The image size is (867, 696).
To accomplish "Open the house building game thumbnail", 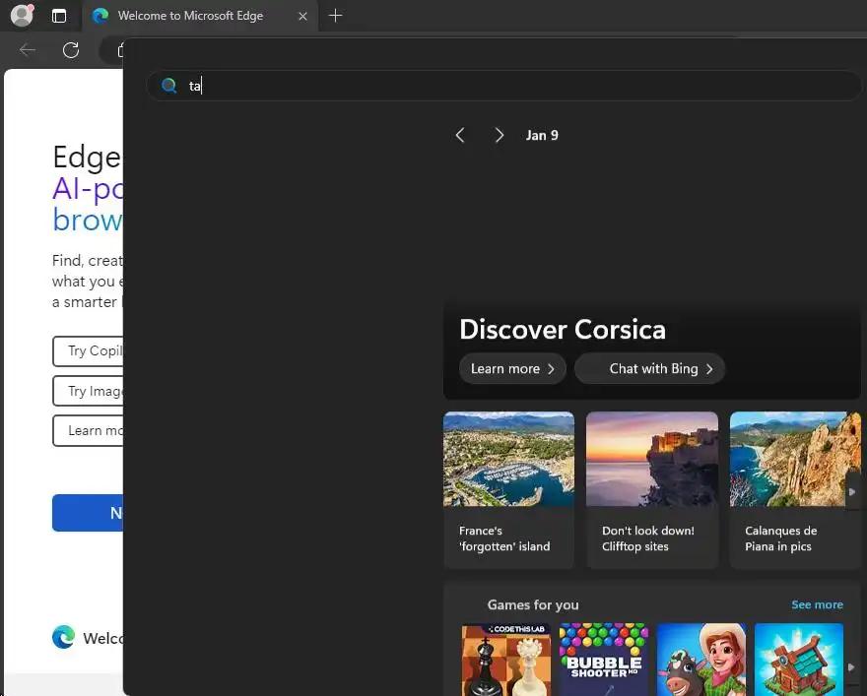I will (x=799, y=660).
